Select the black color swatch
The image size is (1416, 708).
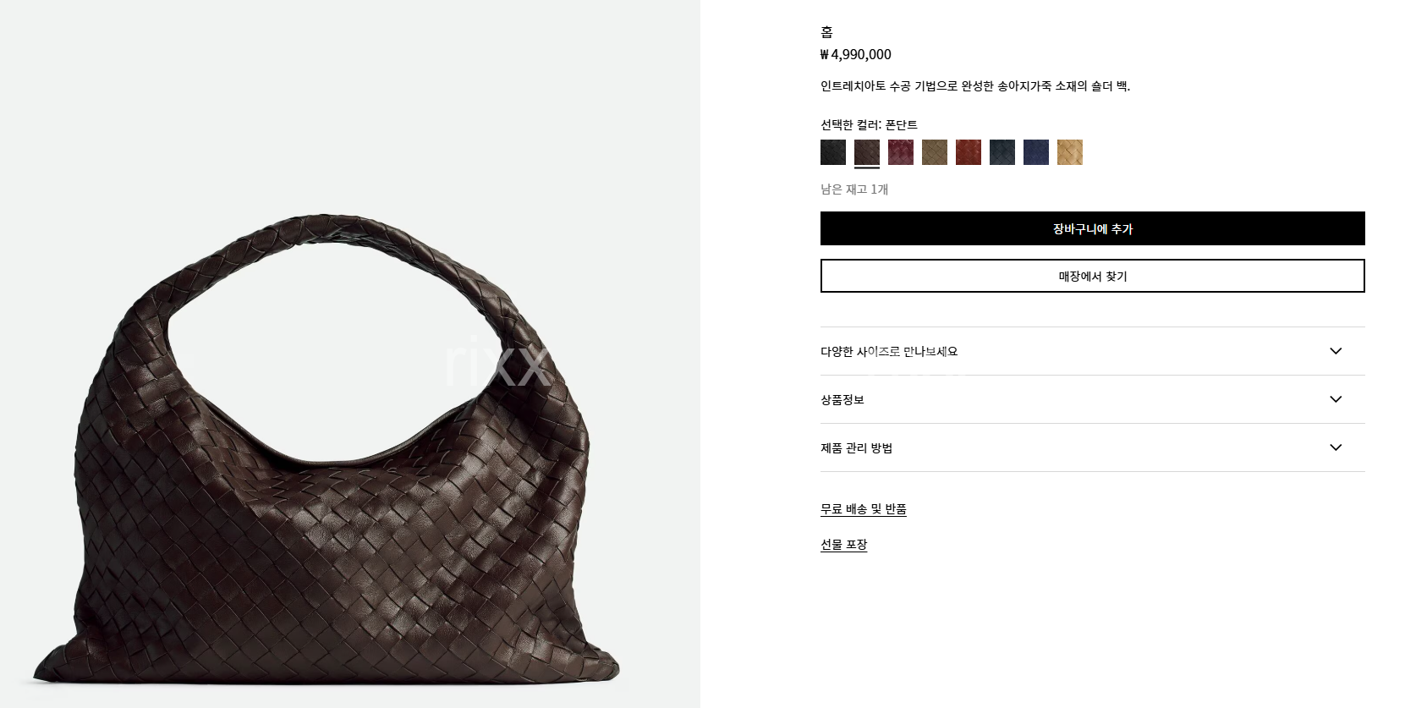pos(833,152)
